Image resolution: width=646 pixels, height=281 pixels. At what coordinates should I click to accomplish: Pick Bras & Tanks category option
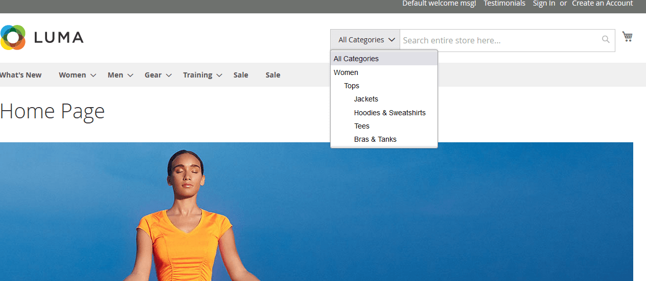[x=375, y=139]
